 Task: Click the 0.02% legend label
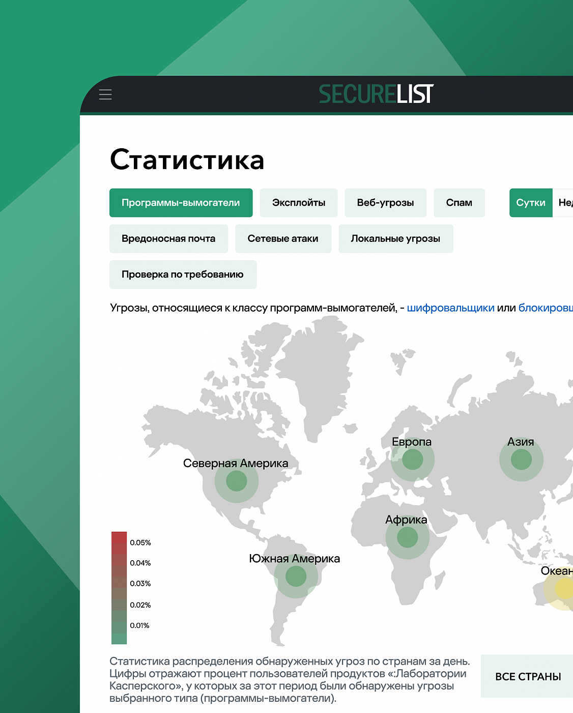pyautogui.click(x=140, y=605)
